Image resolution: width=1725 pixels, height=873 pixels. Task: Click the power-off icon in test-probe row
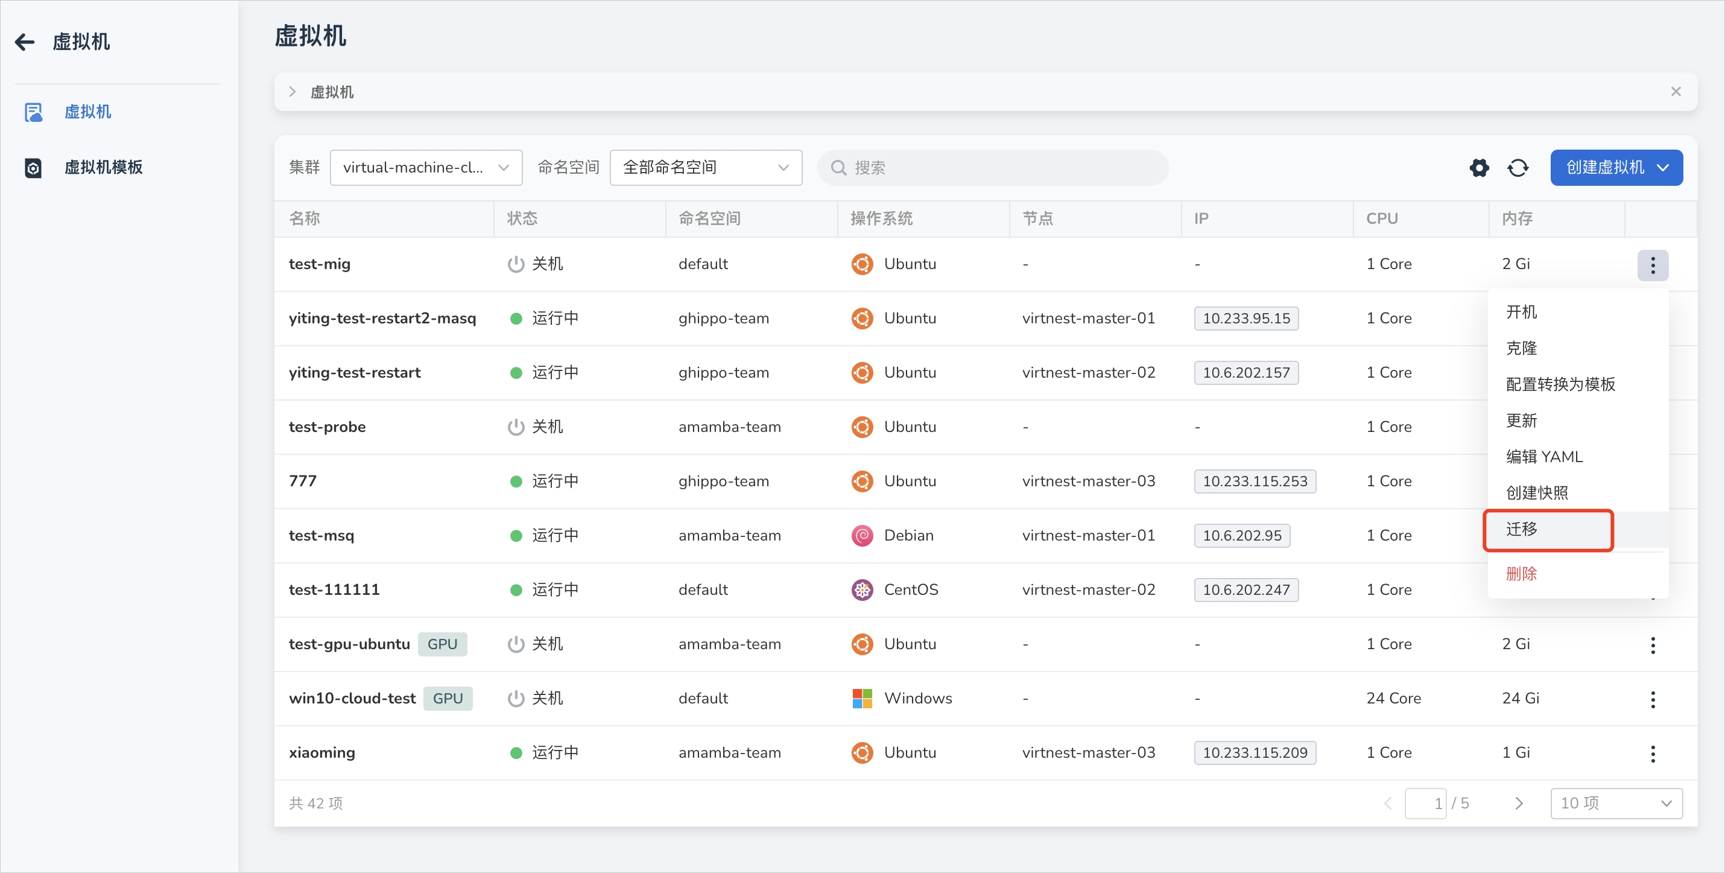click(516, 427)
